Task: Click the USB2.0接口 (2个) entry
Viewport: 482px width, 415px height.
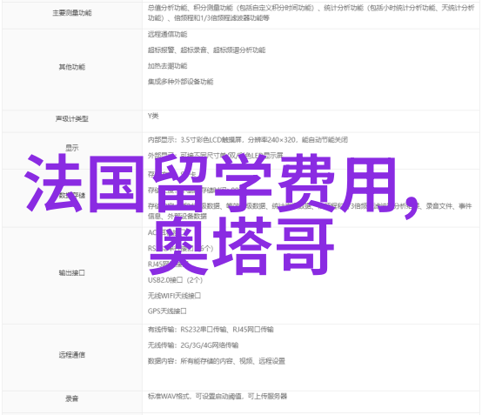Action: [175, 280]
